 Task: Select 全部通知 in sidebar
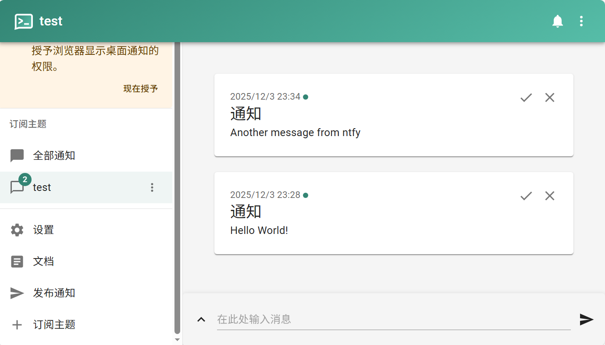54,155
